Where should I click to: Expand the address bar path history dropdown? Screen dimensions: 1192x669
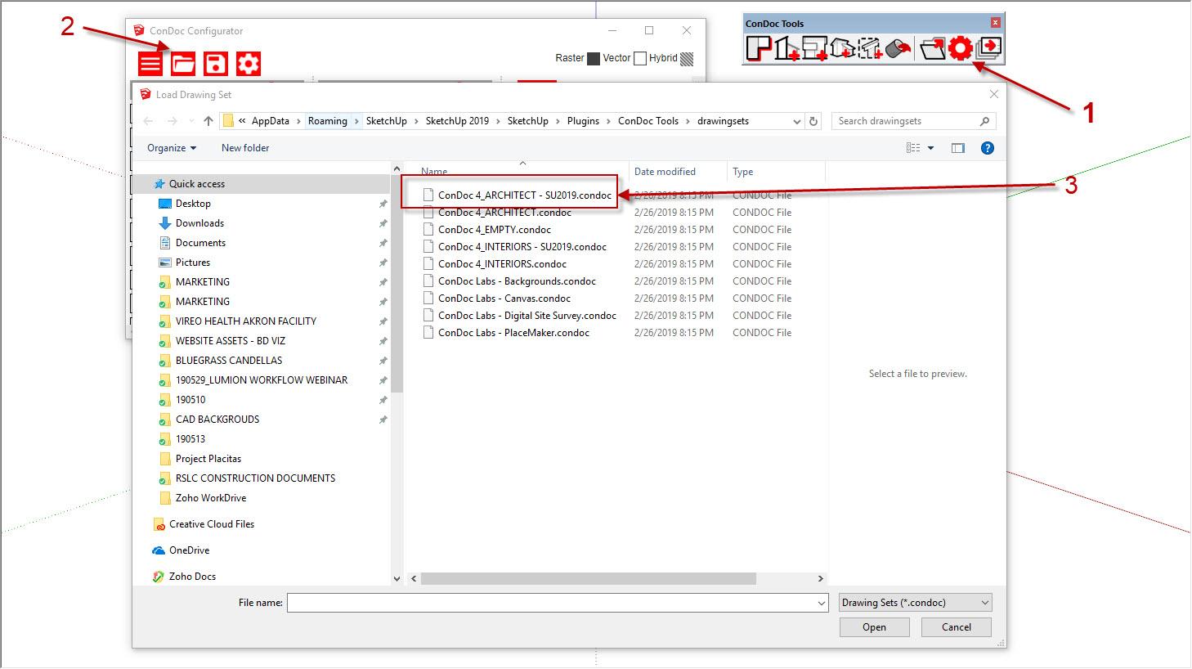click(x=797, y=121)
